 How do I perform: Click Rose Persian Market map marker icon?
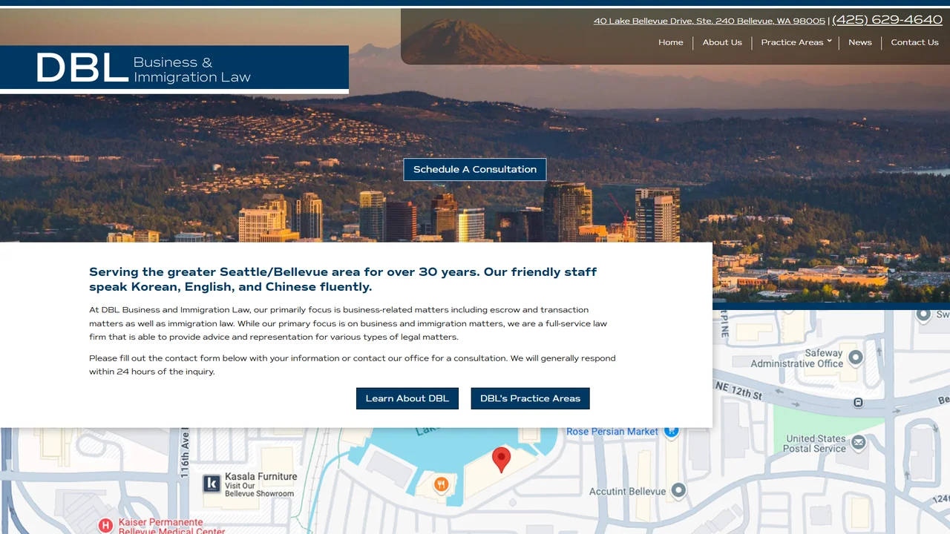pos(672,431)
